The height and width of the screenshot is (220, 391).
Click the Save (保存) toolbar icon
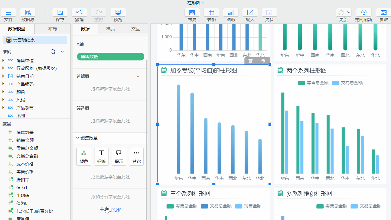click(60, 13)
